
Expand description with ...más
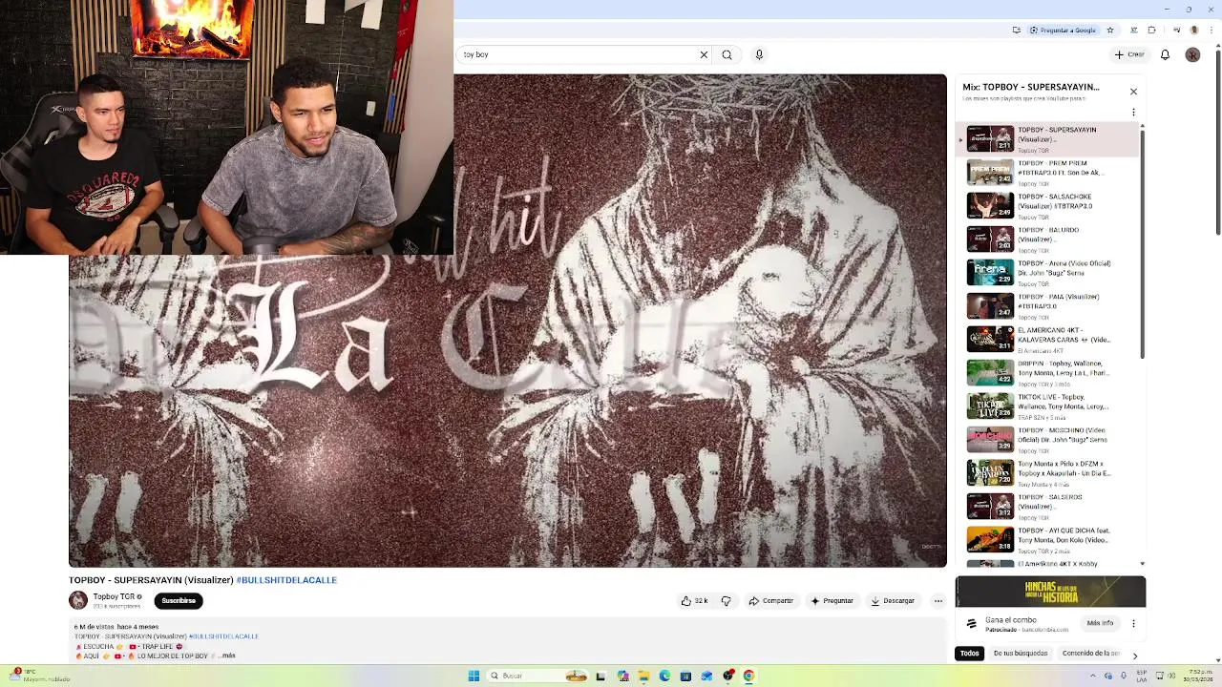coord(225,656)
